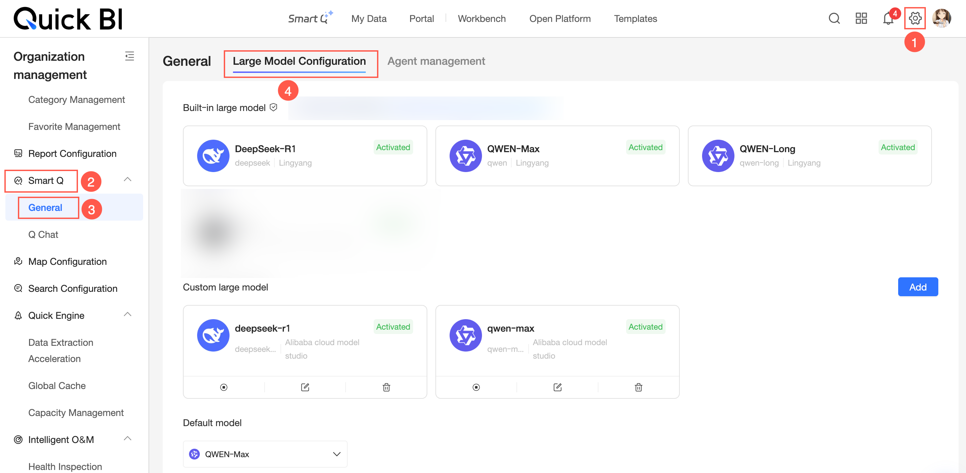Delete the deepseek-r1 custom model

[386, 387]
